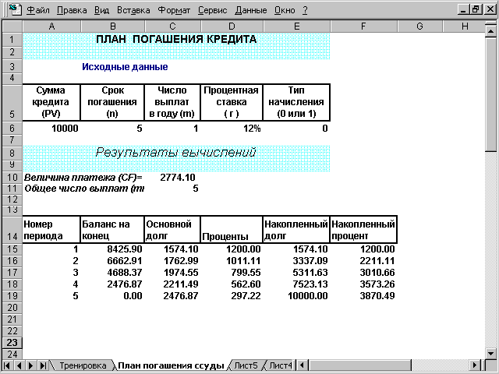499x374 pixels.
Task: Switch to the Лист5 sheet tab
Action: pyautogui.click(x=246, y=365)
